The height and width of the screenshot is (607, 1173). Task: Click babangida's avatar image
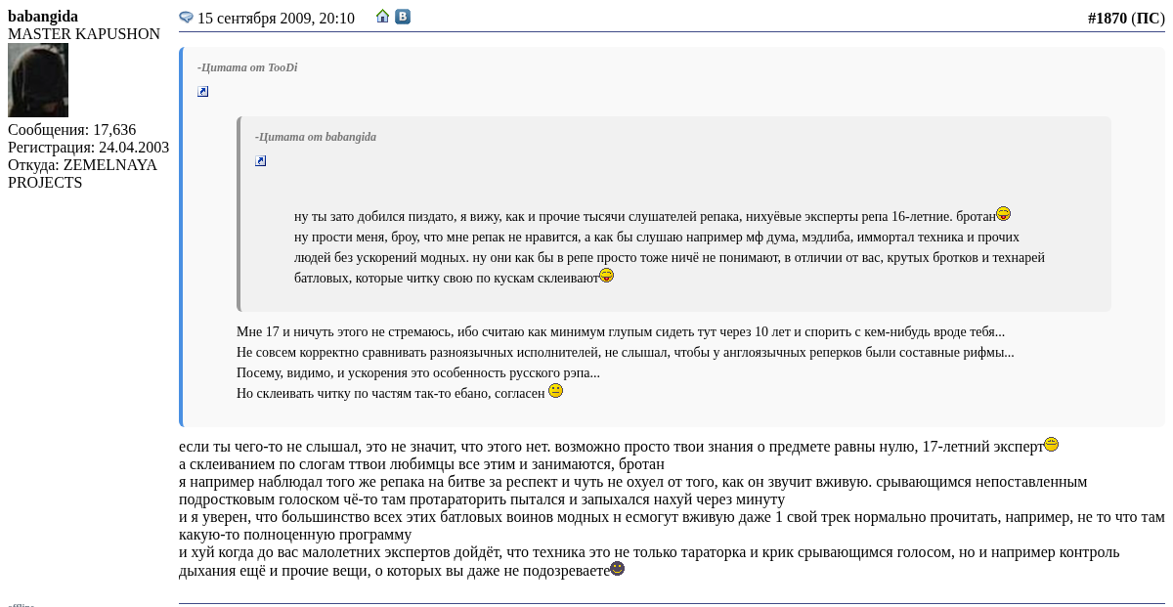[38, 80]
